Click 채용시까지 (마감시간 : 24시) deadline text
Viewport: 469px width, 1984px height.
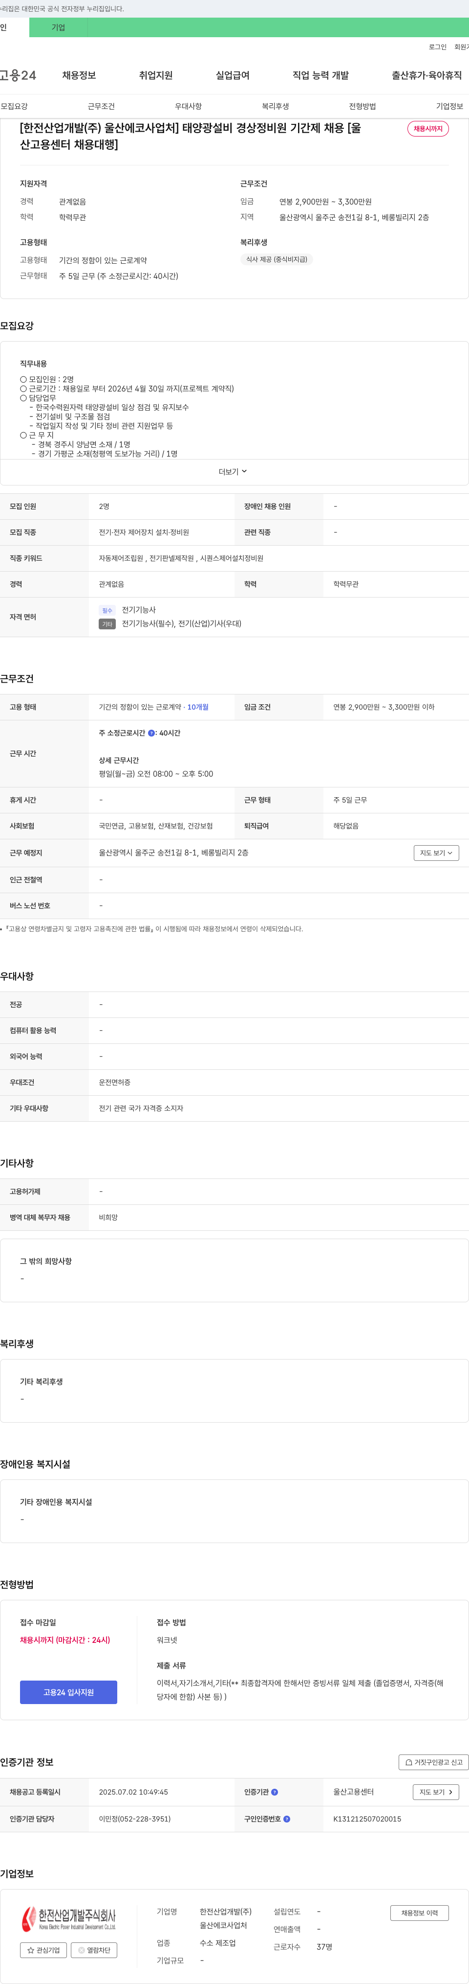(65, 1640)
